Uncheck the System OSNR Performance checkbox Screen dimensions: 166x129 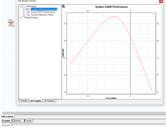pyautogui.click(x=27, y=9)
